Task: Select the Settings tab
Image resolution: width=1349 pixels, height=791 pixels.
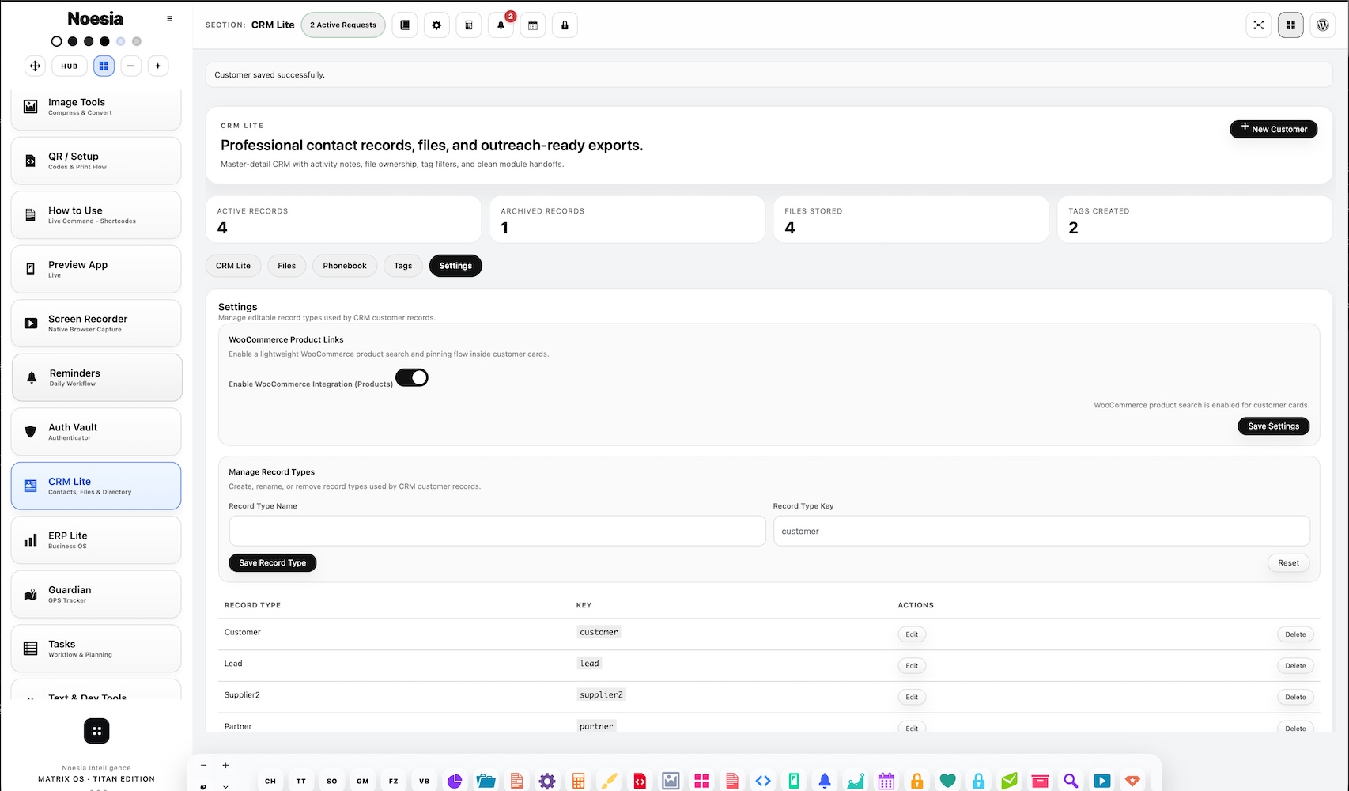Action: [455, 266]
